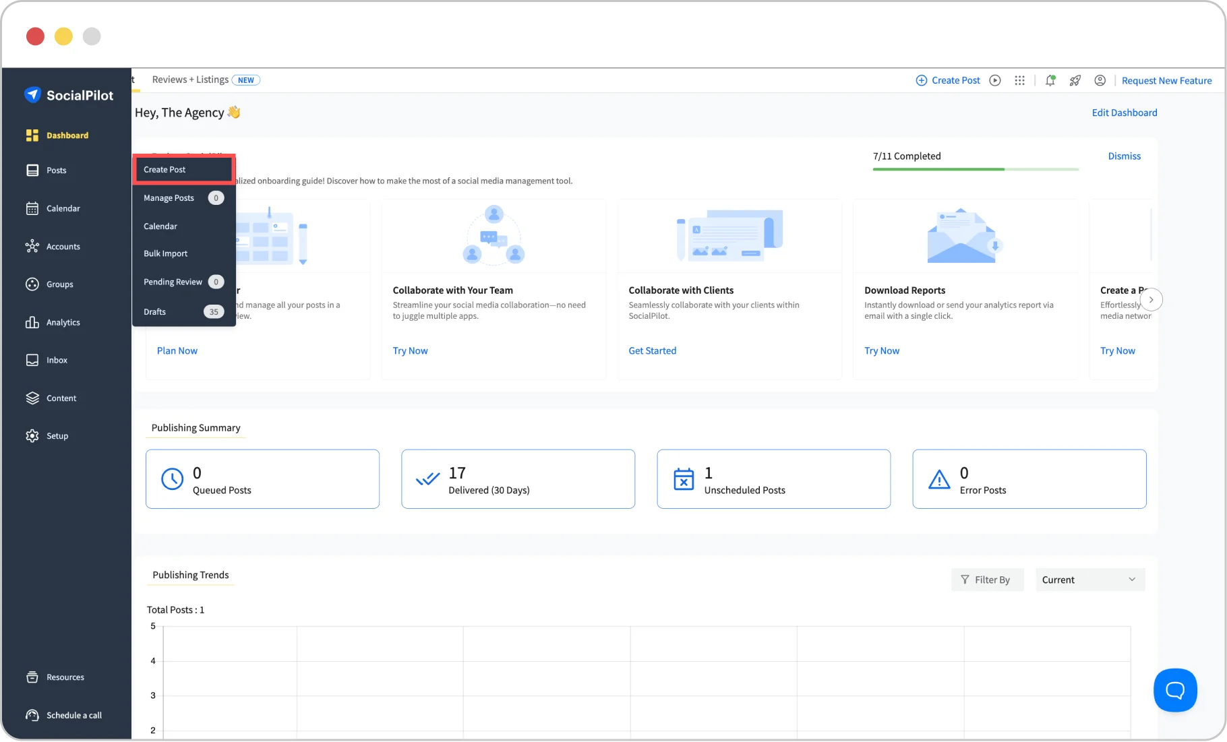Dismiss the onboarding guide

coord(1124,156)
